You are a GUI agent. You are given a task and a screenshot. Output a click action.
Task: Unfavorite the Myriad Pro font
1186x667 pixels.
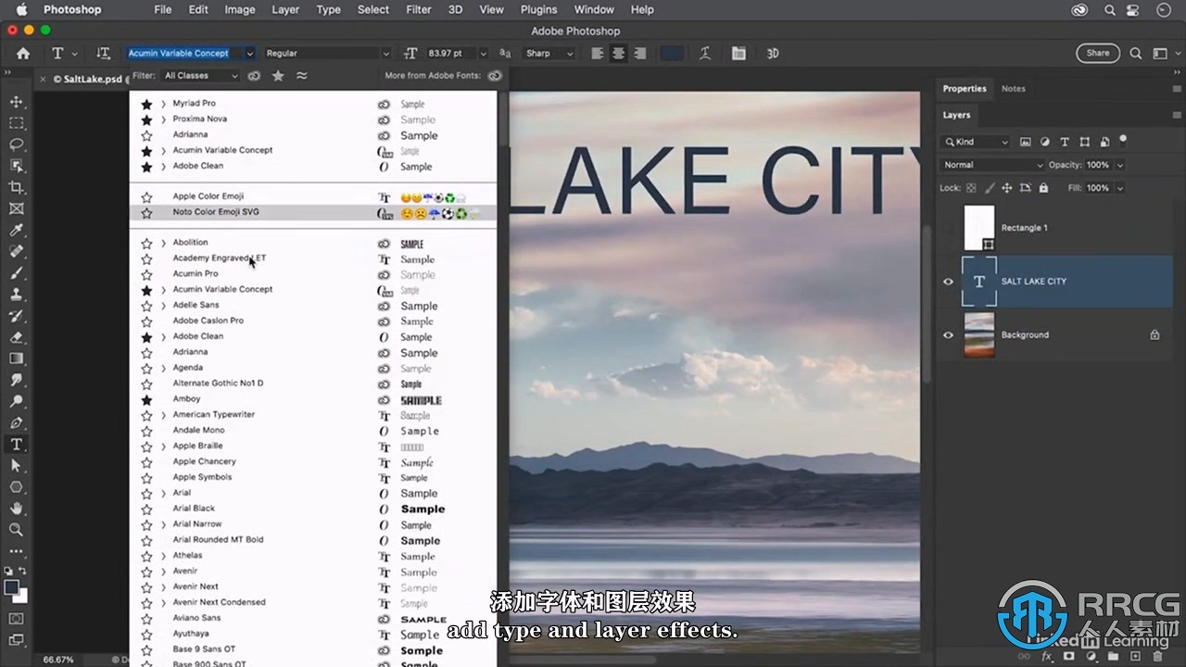[146, 104]
